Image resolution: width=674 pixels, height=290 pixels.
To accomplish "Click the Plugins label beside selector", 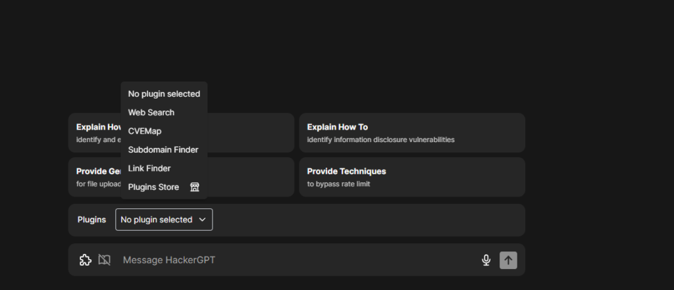I will (x=91, y=220).
